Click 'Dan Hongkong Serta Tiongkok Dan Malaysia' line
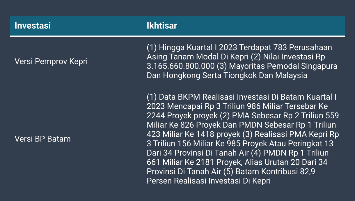 [227, 75]
